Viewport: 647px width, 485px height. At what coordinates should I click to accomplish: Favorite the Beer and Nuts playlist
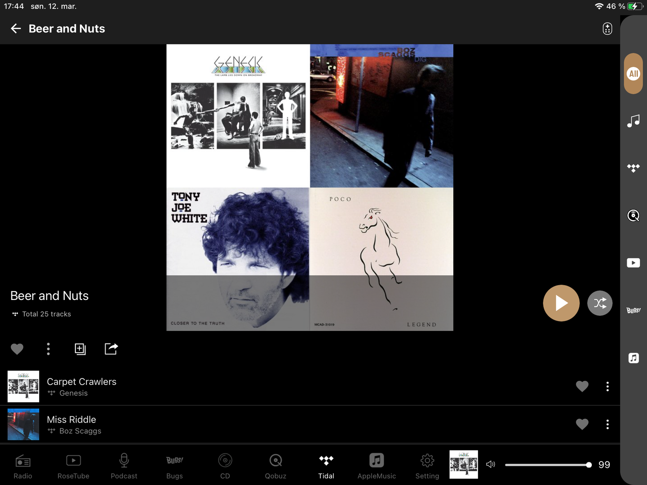tap(17, 349)
